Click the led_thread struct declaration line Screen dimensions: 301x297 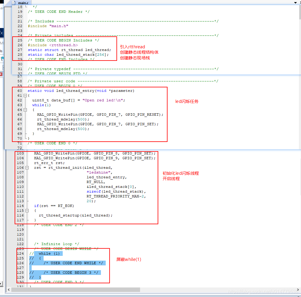pyautogui.click(x=69, y=50)
